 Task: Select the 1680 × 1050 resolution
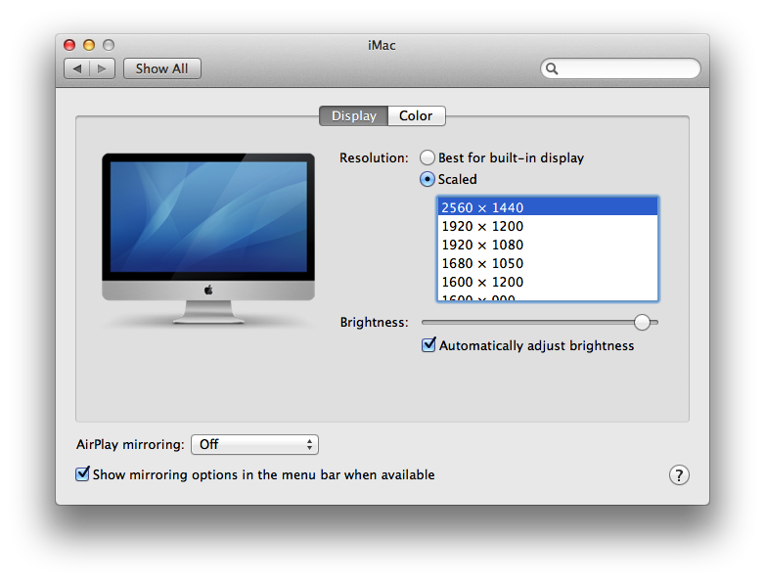coord(548,263)
